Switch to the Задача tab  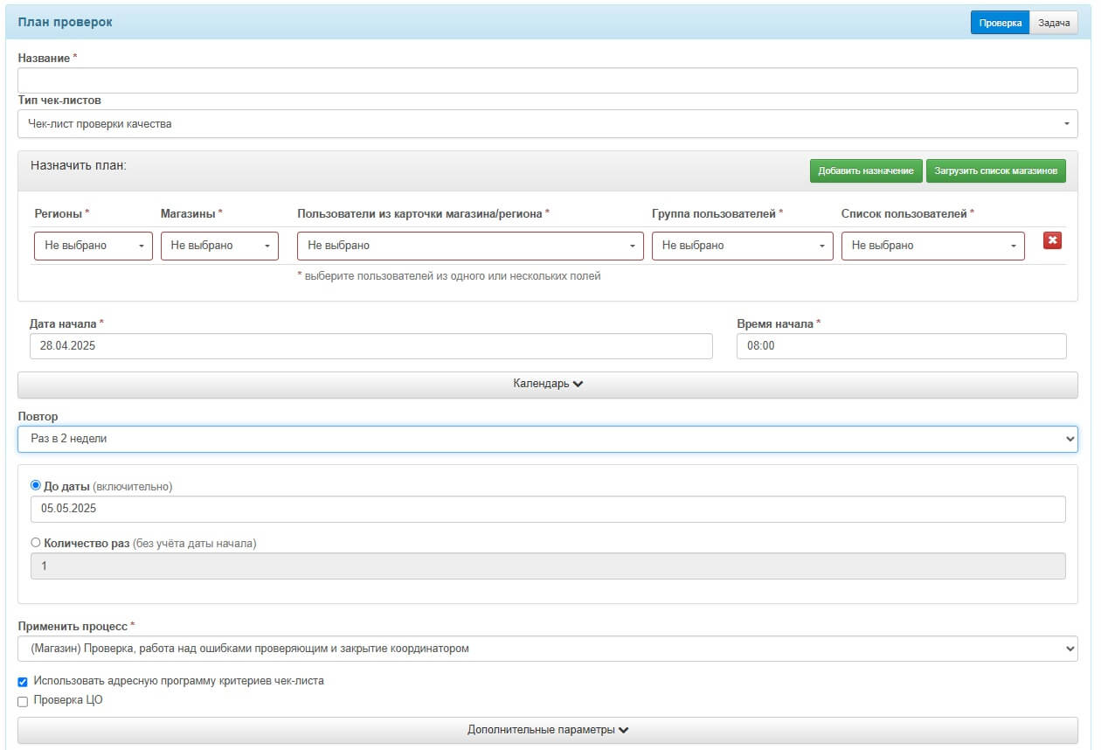click(1054, 23)
